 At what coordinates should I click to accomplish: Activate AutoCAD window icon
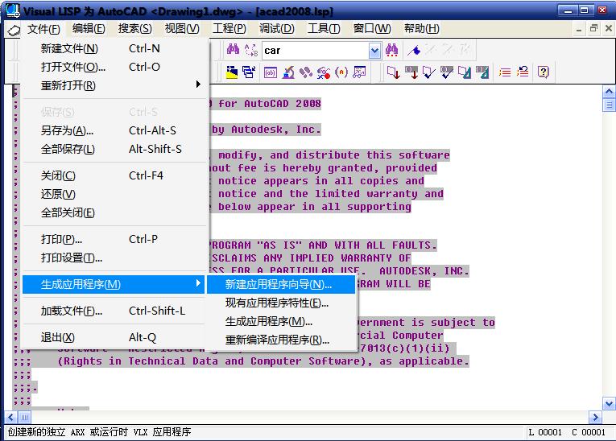(x=232, y=72)
